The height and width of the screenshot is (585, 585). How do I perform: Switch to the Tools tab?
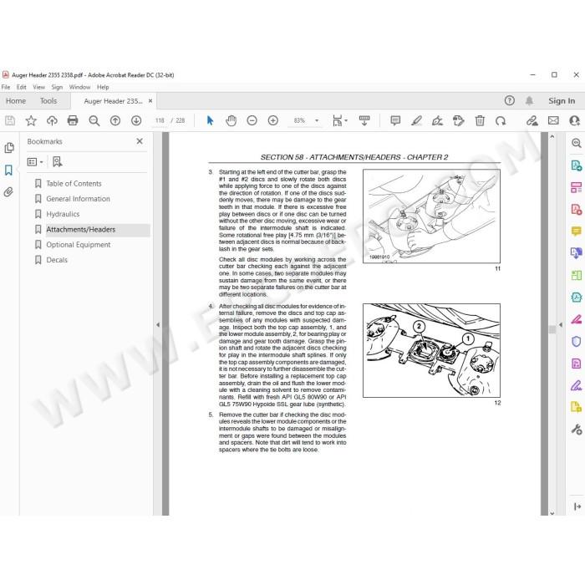point(48,101)
